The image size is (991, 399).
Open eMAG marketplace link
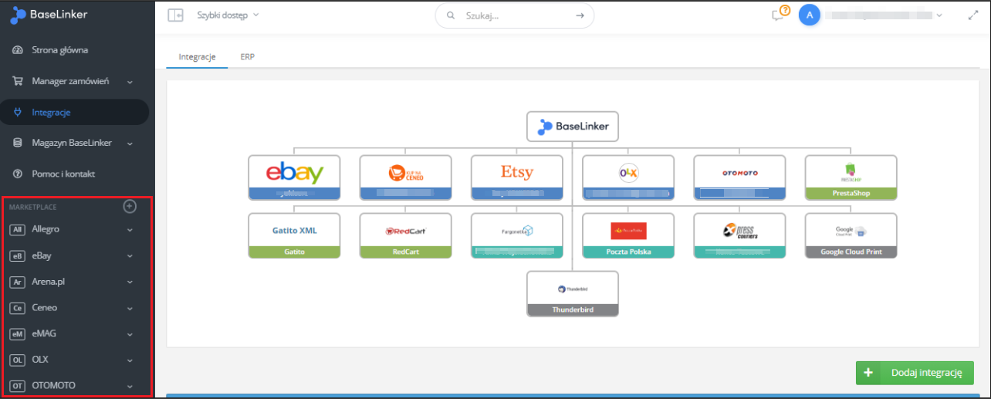pos(44,334)
